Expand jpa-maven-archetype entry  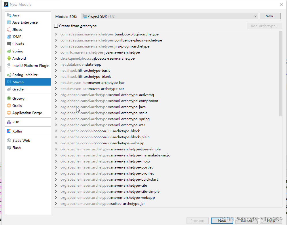tap(56, 52)
